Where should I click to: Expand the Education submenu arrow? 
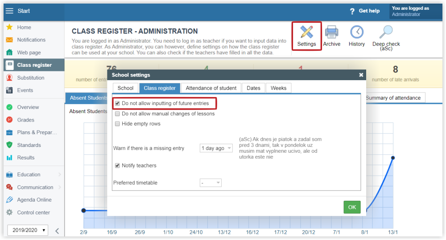click(60, 175)
